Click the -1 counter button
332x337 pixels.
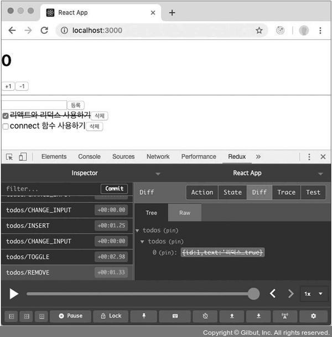coord(22,86)
